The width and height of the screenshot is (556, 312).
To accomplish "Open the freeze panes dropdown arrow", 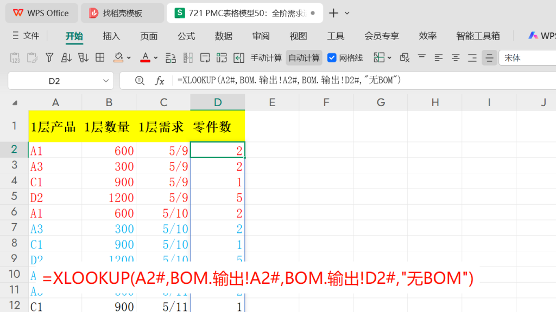I will click(389, 58).
